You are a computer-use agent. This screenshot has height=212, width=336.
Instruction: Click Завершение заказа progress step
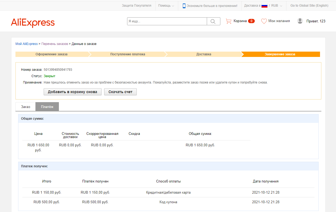coord(280,54)
